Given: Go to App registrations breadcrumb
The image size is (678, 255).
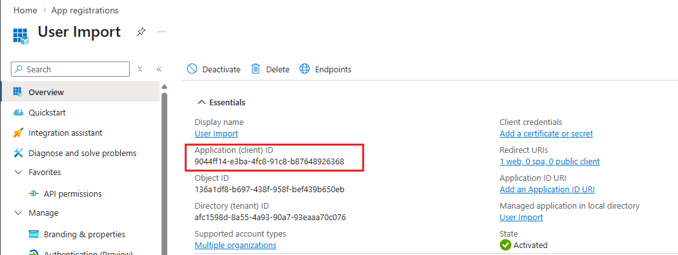Looking at the screenshot, I should coord(85,10).
